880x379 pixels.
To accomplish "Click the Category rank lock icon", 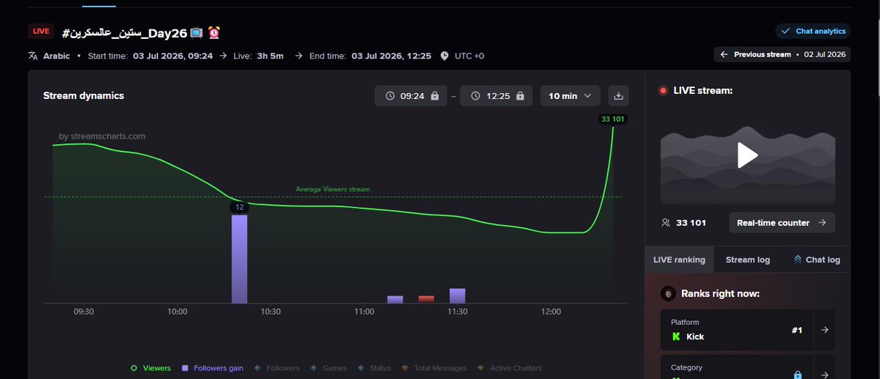I will click(x=798, y=375).
